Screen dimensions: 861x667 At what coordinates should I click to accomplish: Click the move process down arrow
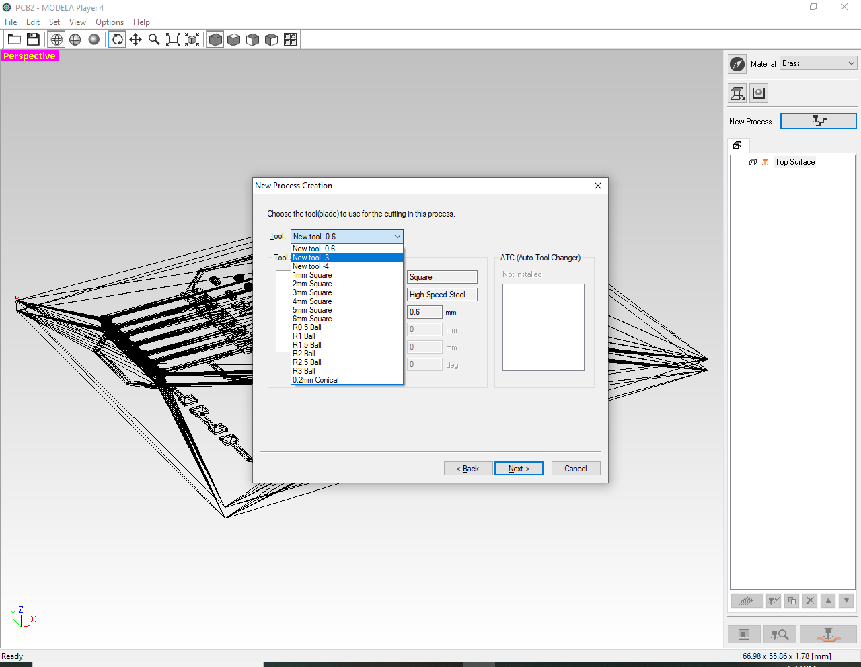846,601
